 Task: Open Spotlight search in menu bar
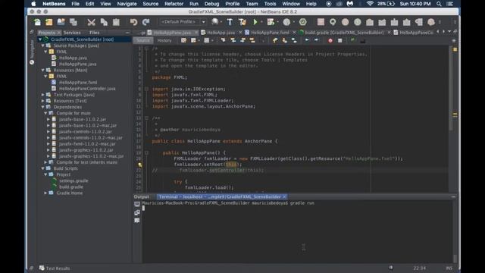439,4
